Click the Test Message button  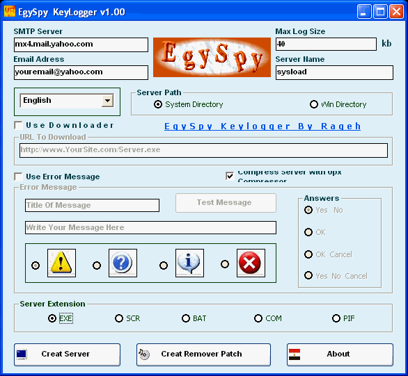226,203
